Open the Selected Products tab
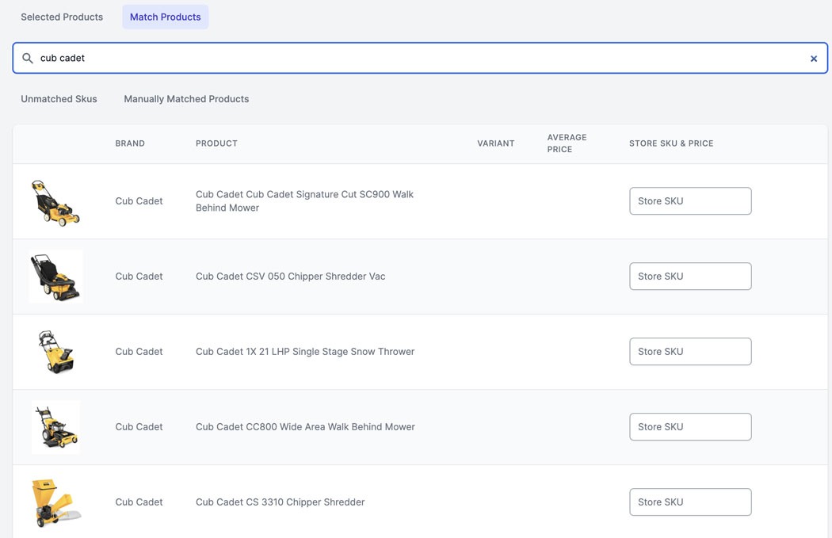Viewport: 832px width, 538px height. pos(62,17)
